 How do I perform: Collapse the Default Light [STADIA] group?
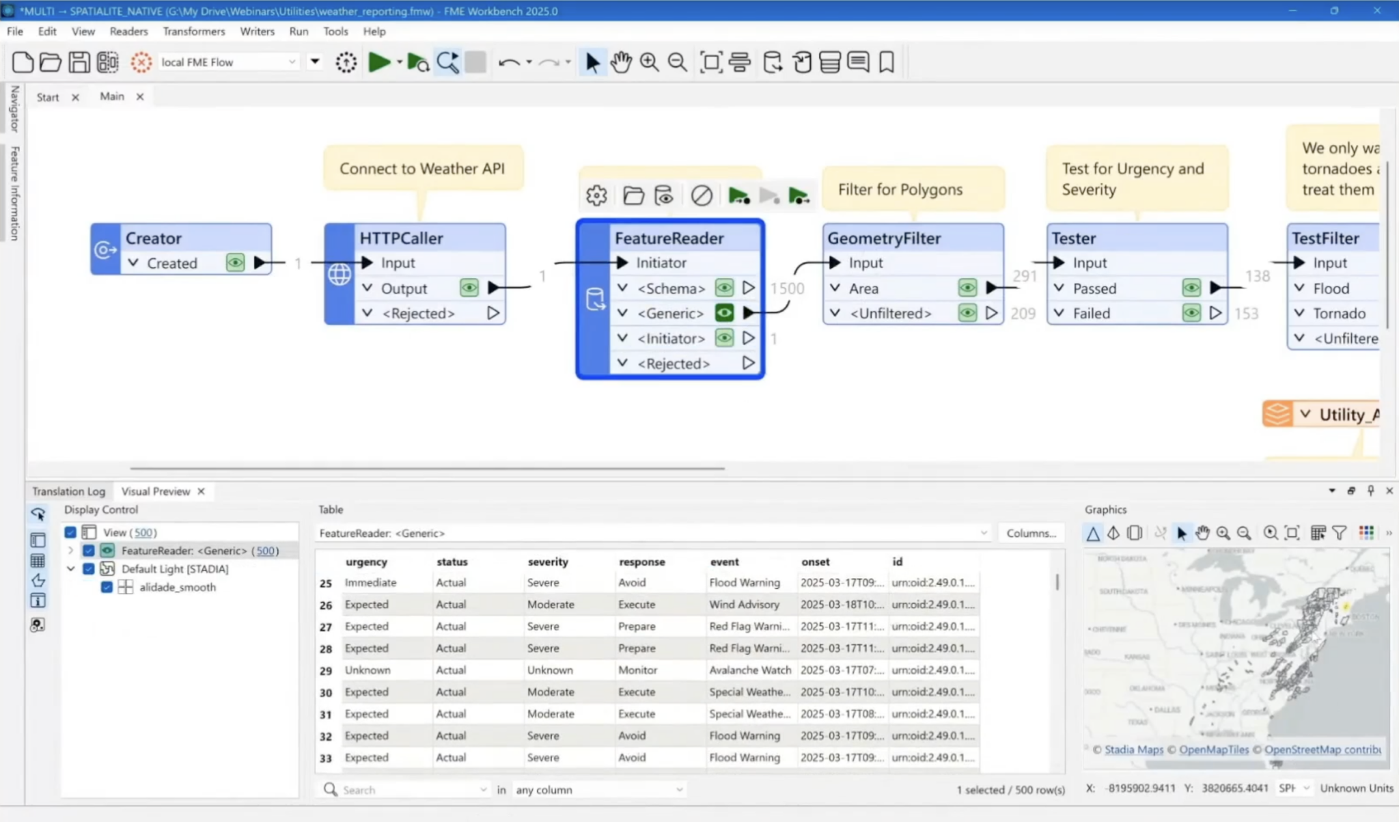[70, 568]
